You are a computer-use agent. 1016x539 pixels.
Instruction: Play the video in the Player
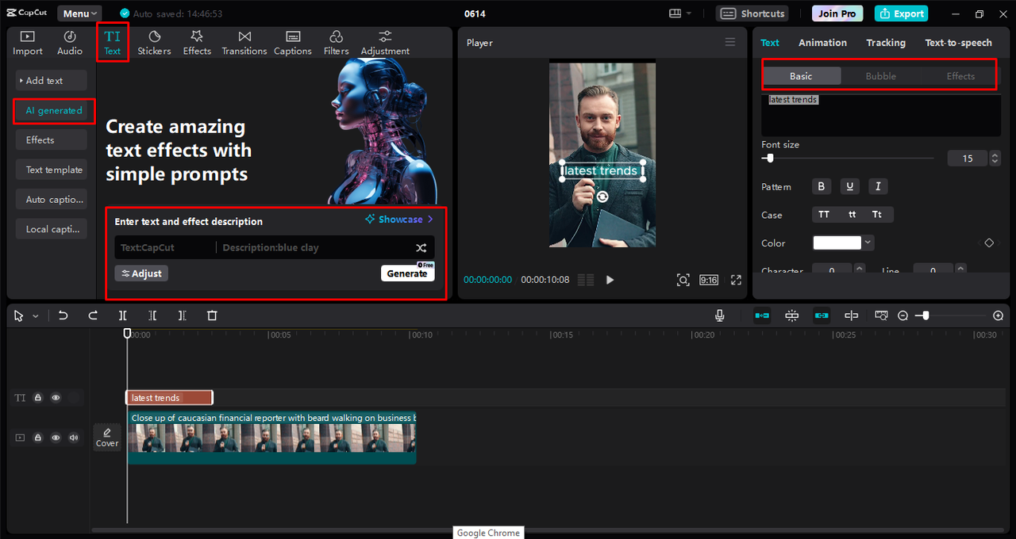point(610,280)
